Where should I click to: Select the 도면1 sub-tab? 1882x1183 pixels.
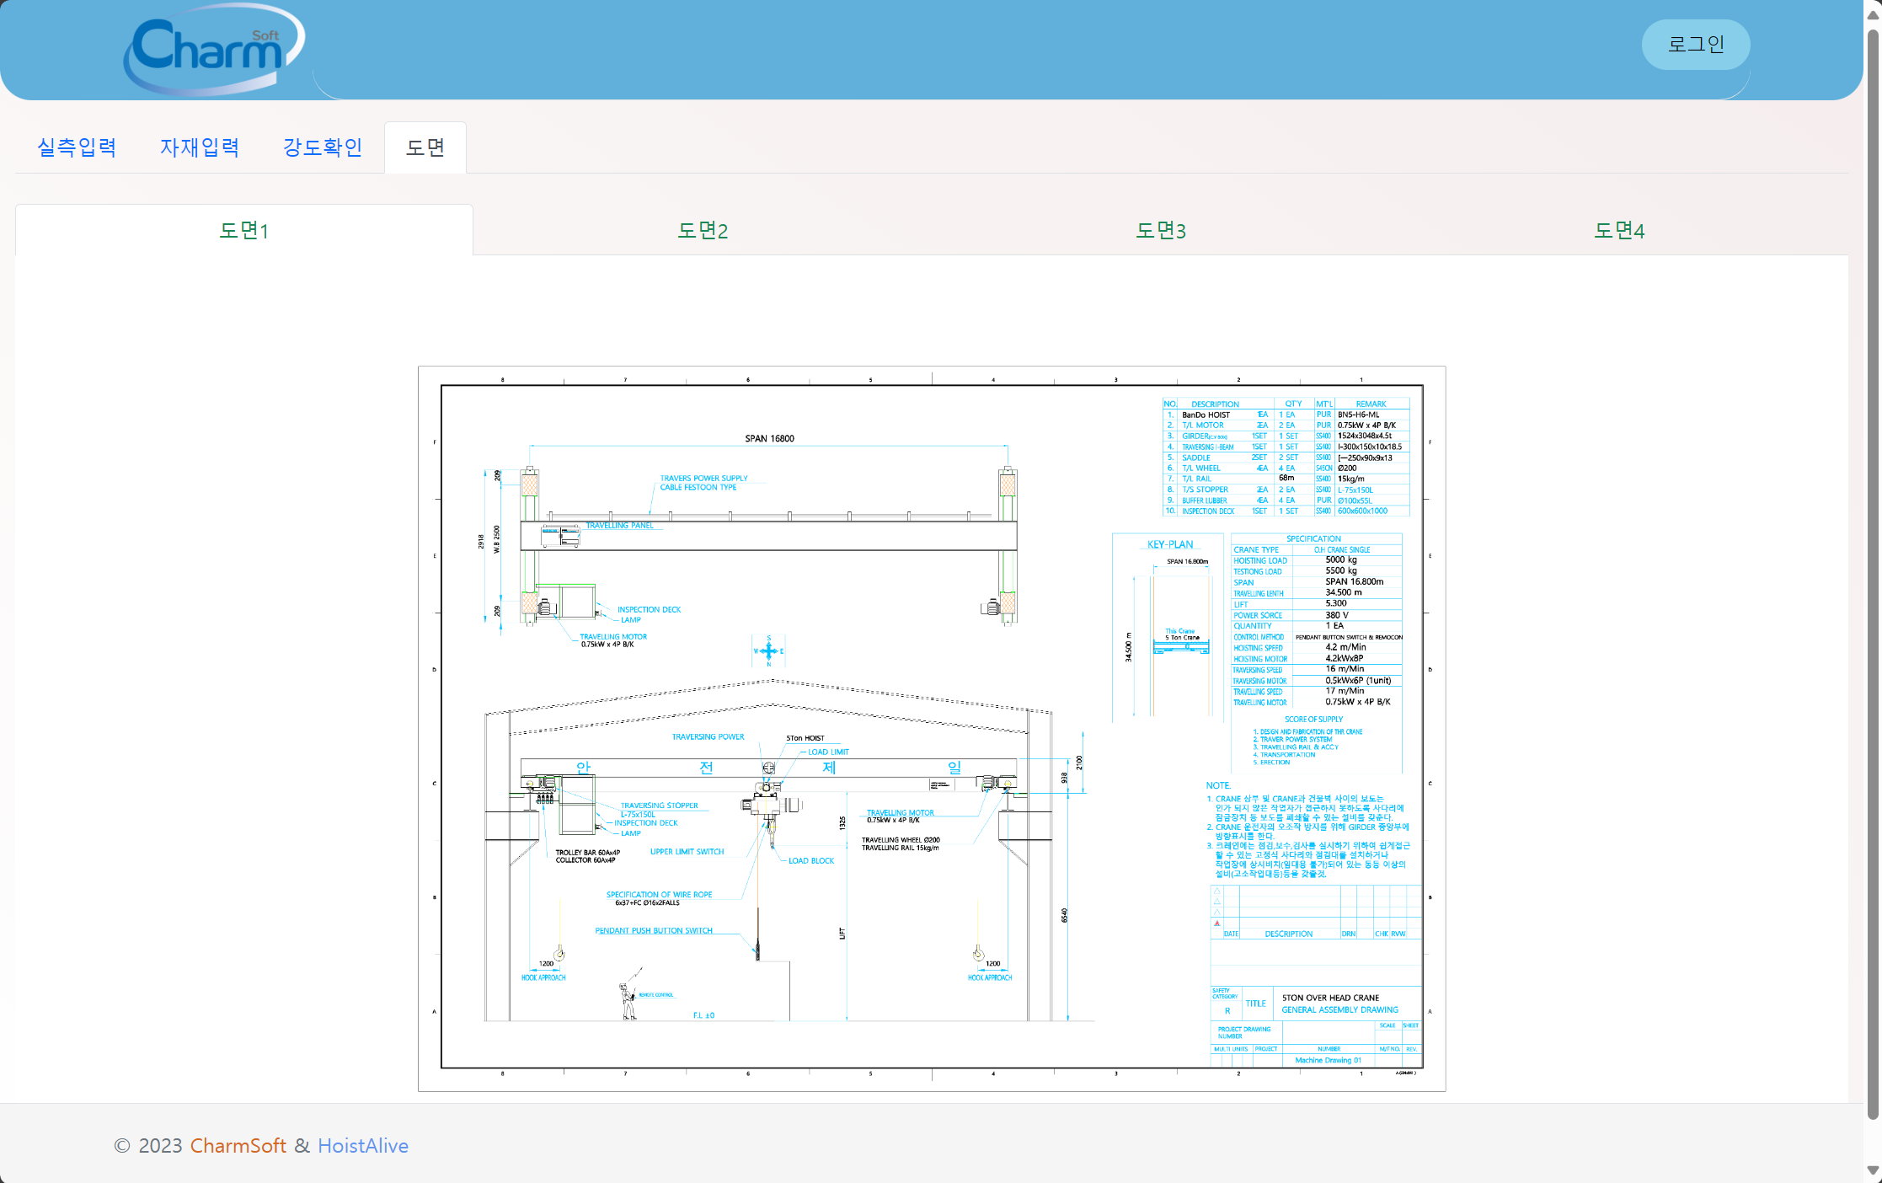(244, 230)
